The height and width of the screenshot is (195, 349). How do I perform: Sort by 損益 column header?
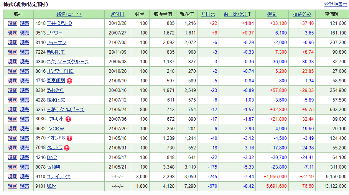pyautogui.click(x=272, y=14)
